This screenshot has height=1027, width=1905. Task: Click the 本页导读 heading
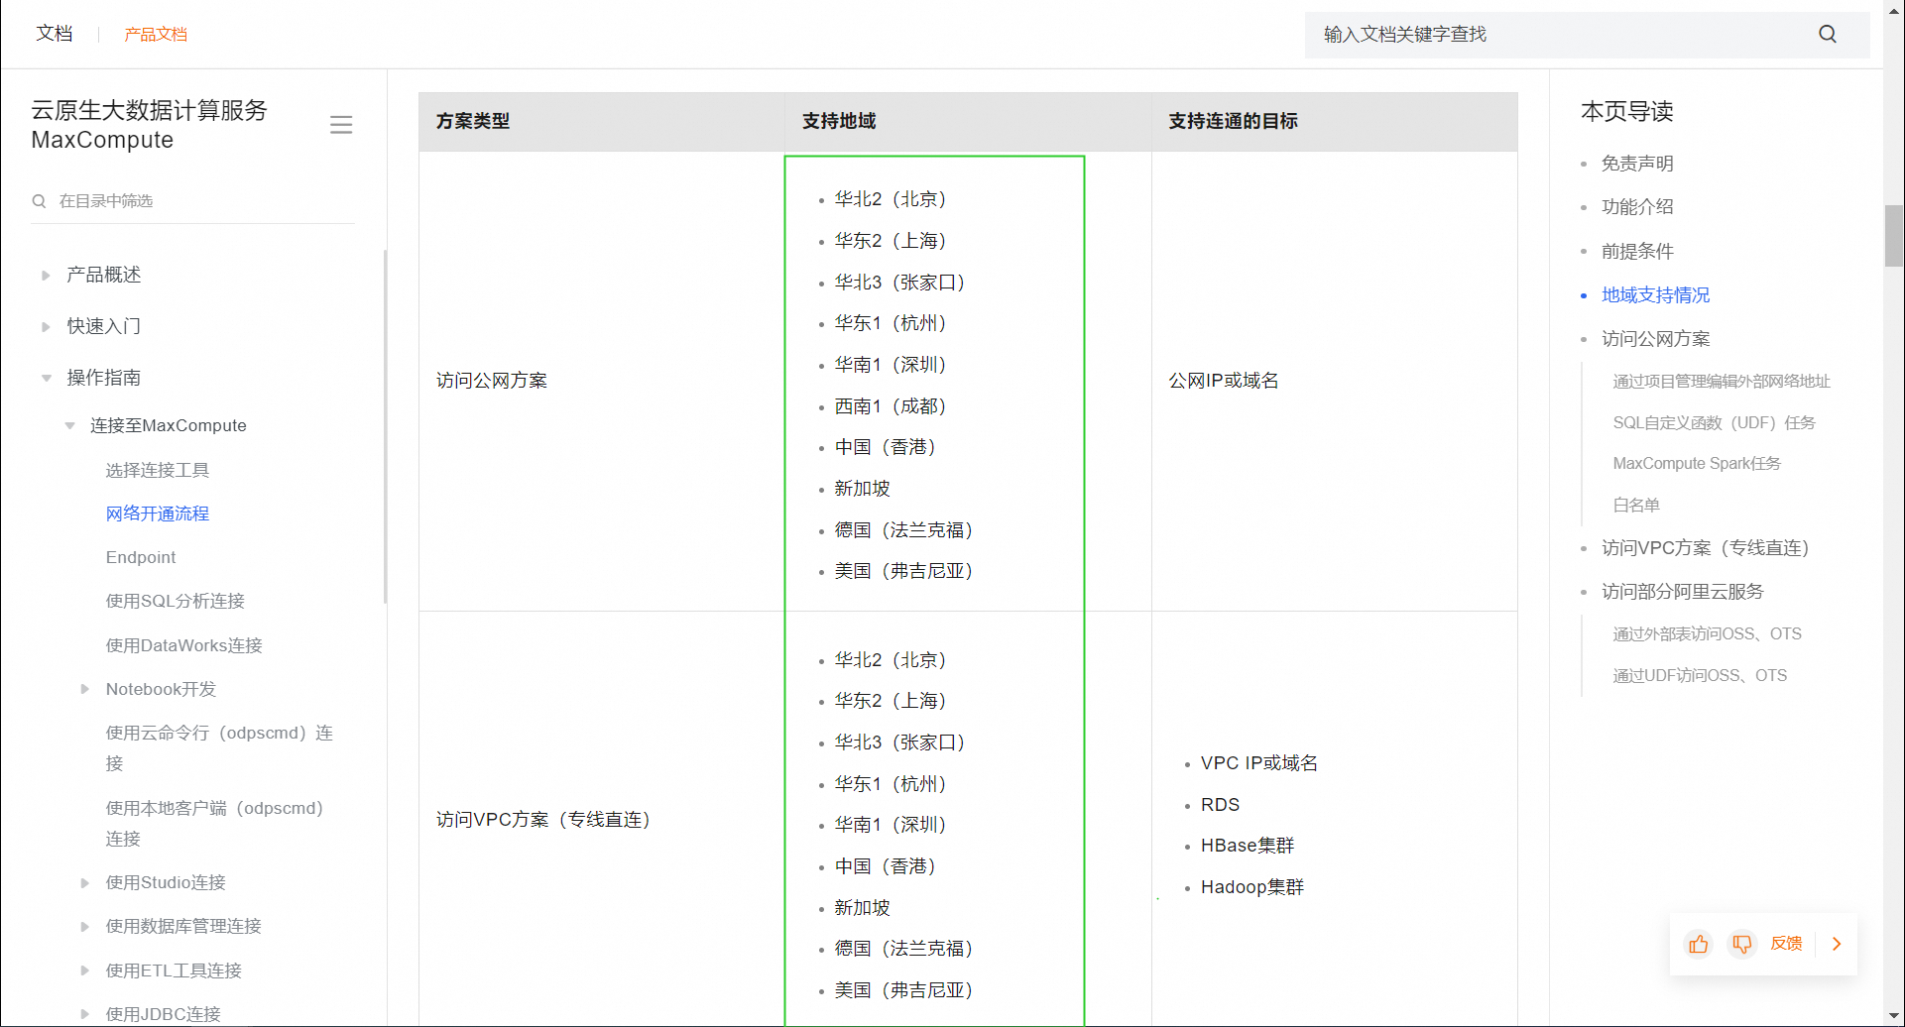point(1627,112)
